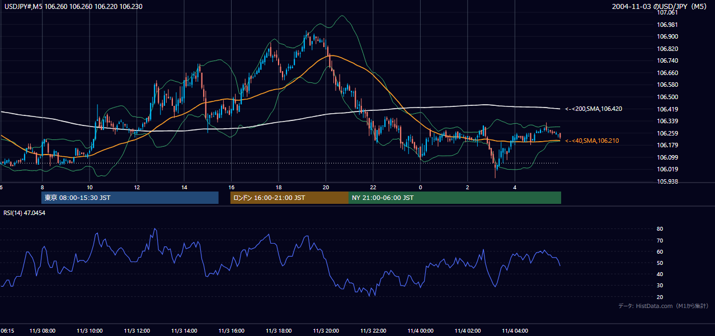715x336 pixels.
Task: Click hour label 18 under price chart
Action: (279, 187)
